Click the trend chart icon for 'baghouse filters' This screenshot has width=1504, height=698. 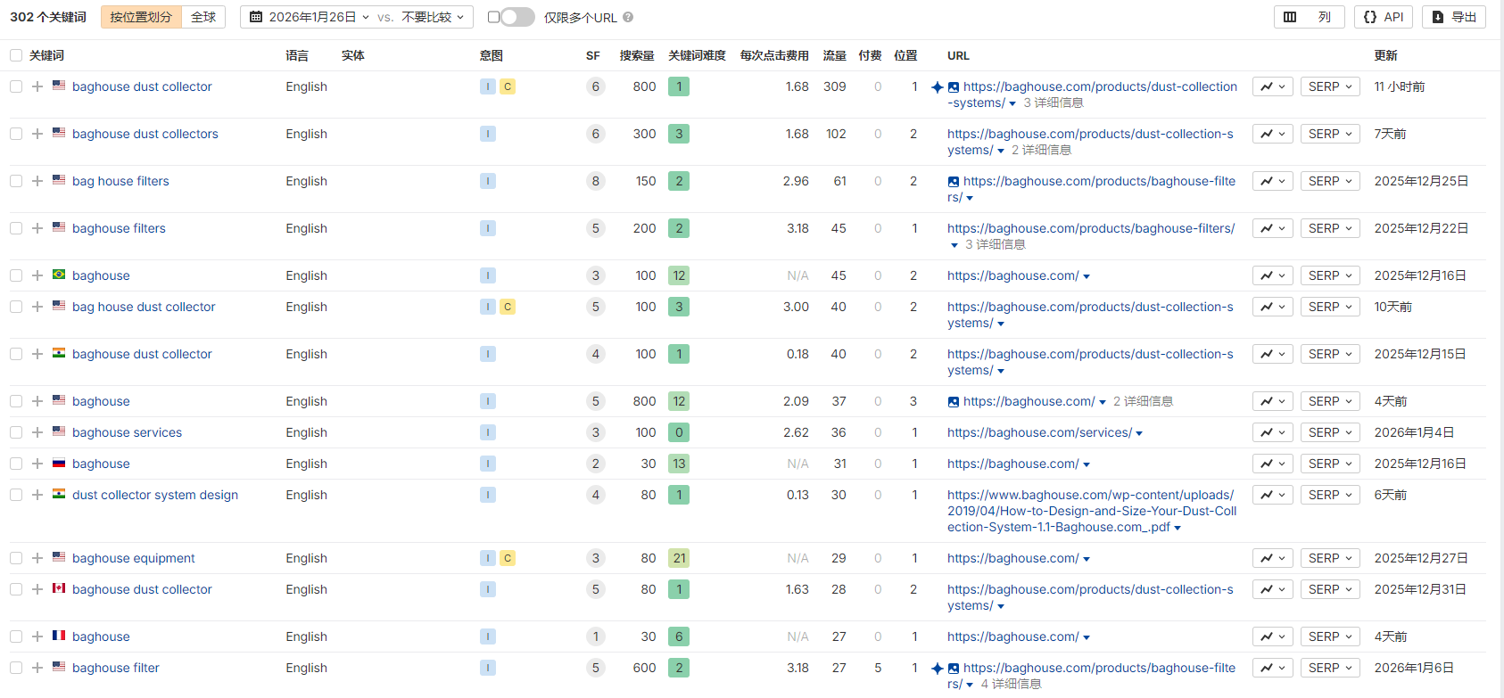pos(1271,228)
